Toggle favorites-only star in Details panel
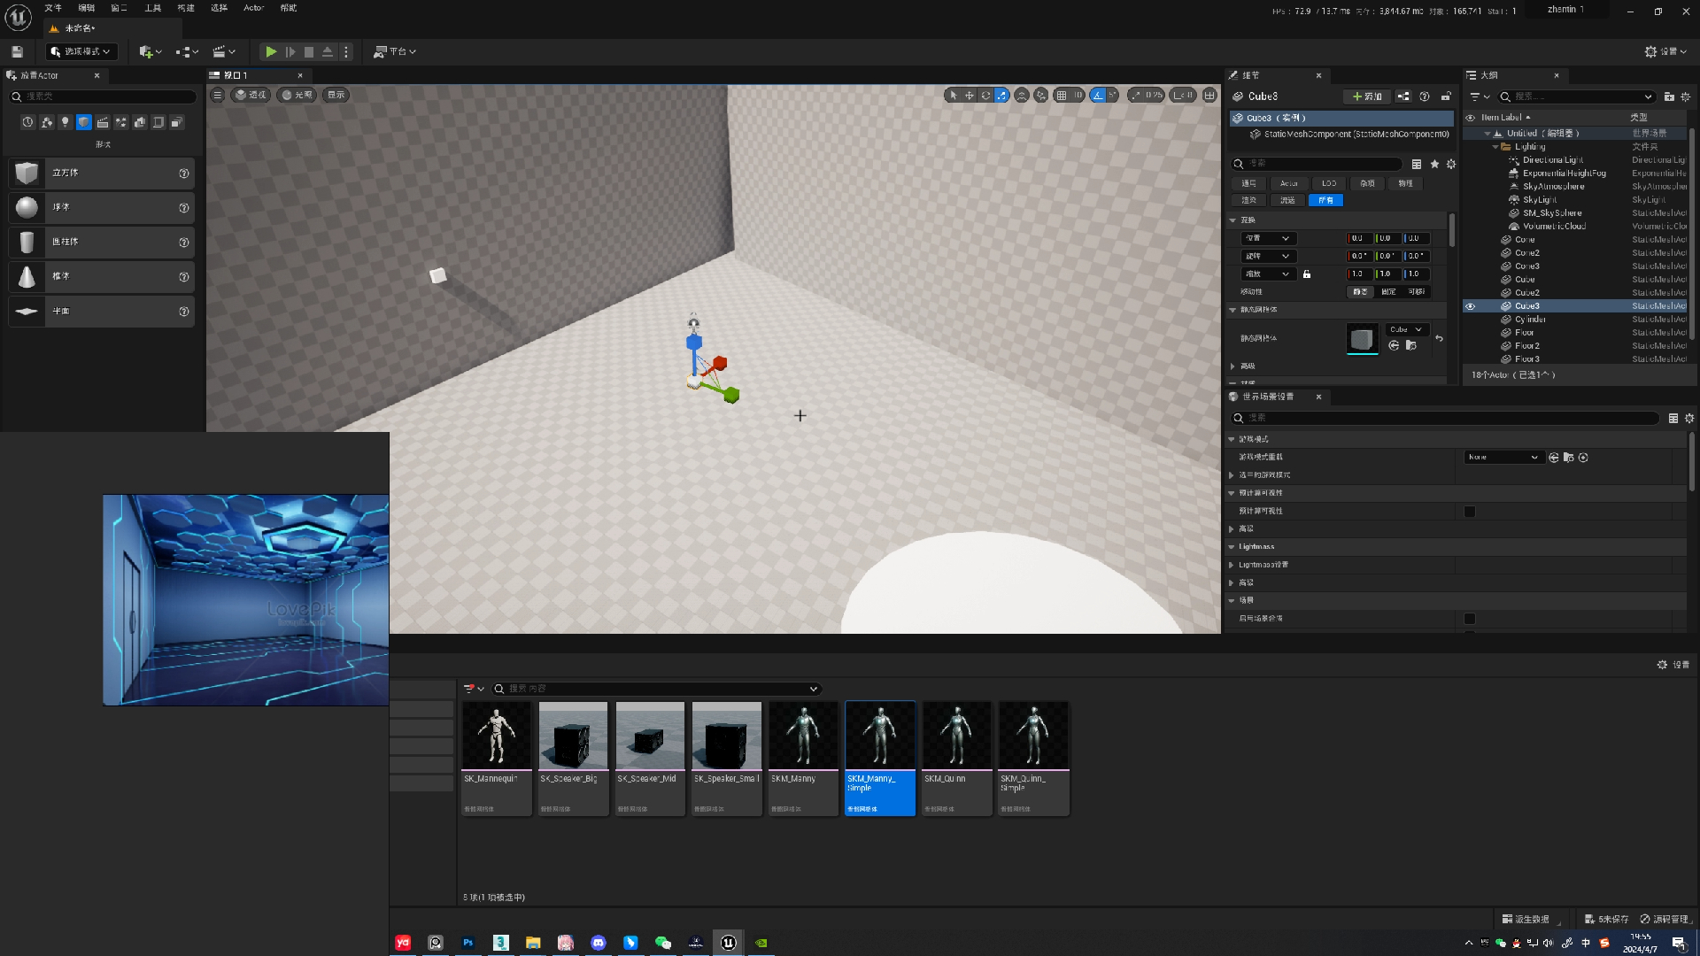The height and width of the screenshot is (956, 1700). point(1434,164)
